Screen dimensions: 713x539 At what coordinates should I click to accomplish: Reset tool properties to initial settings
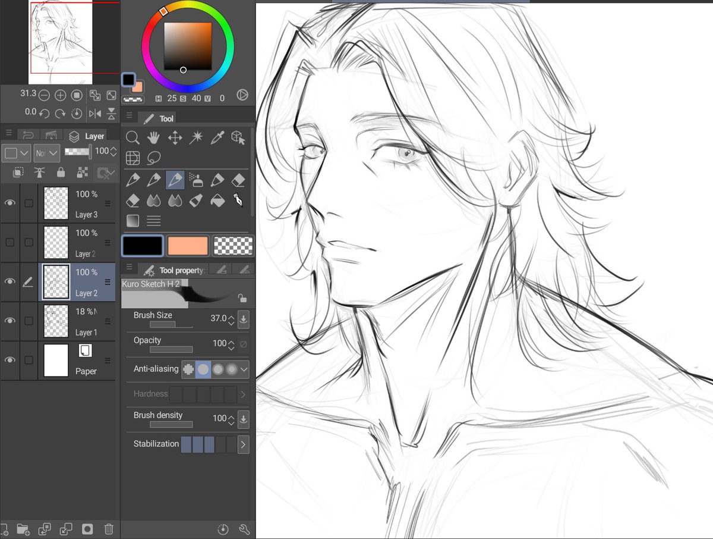coord(222,528)
